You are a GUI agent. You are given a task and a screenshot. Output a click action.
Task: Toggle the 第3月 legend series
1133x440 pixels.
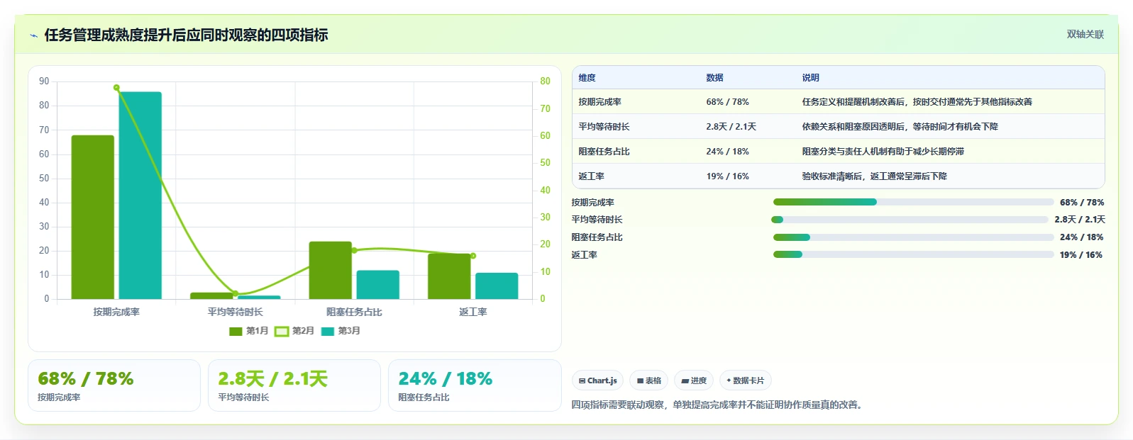[x=341, y=331]
